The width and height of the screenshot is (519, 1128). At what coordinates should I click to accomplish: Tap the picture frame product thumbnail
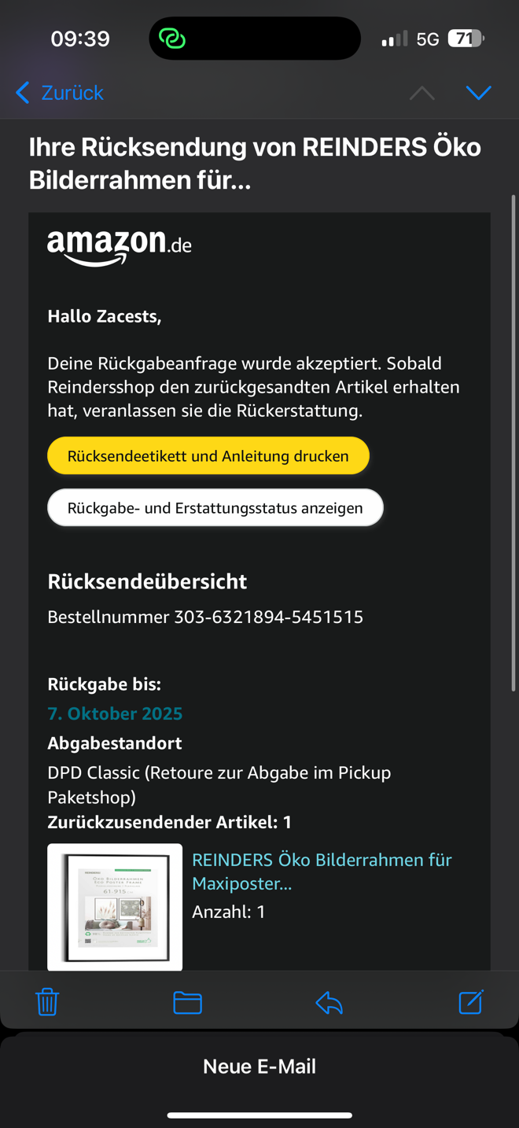coord(115,906)
